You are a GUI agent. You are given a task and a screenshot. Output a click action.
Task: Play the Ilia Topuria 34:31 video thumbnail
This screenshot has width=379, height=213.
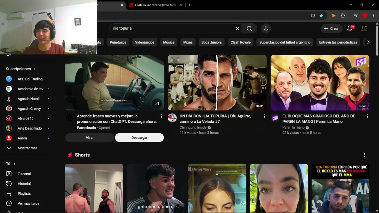(x=217, y=83)
